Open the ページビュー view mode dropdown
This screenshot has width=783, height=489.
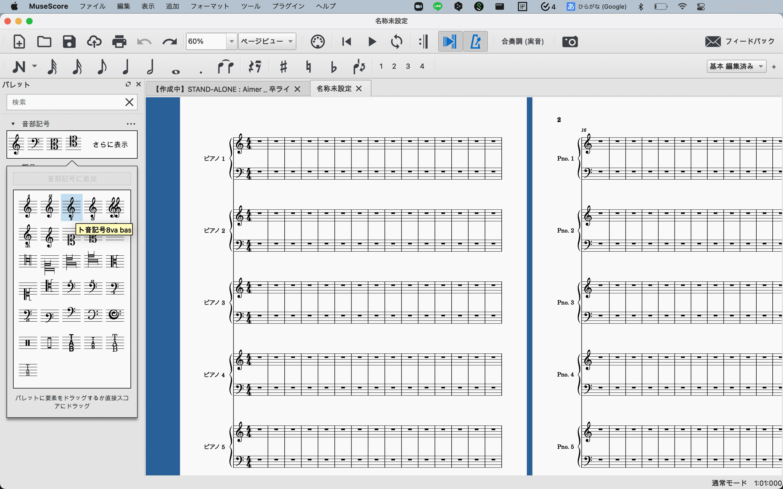tap(267, 41)
